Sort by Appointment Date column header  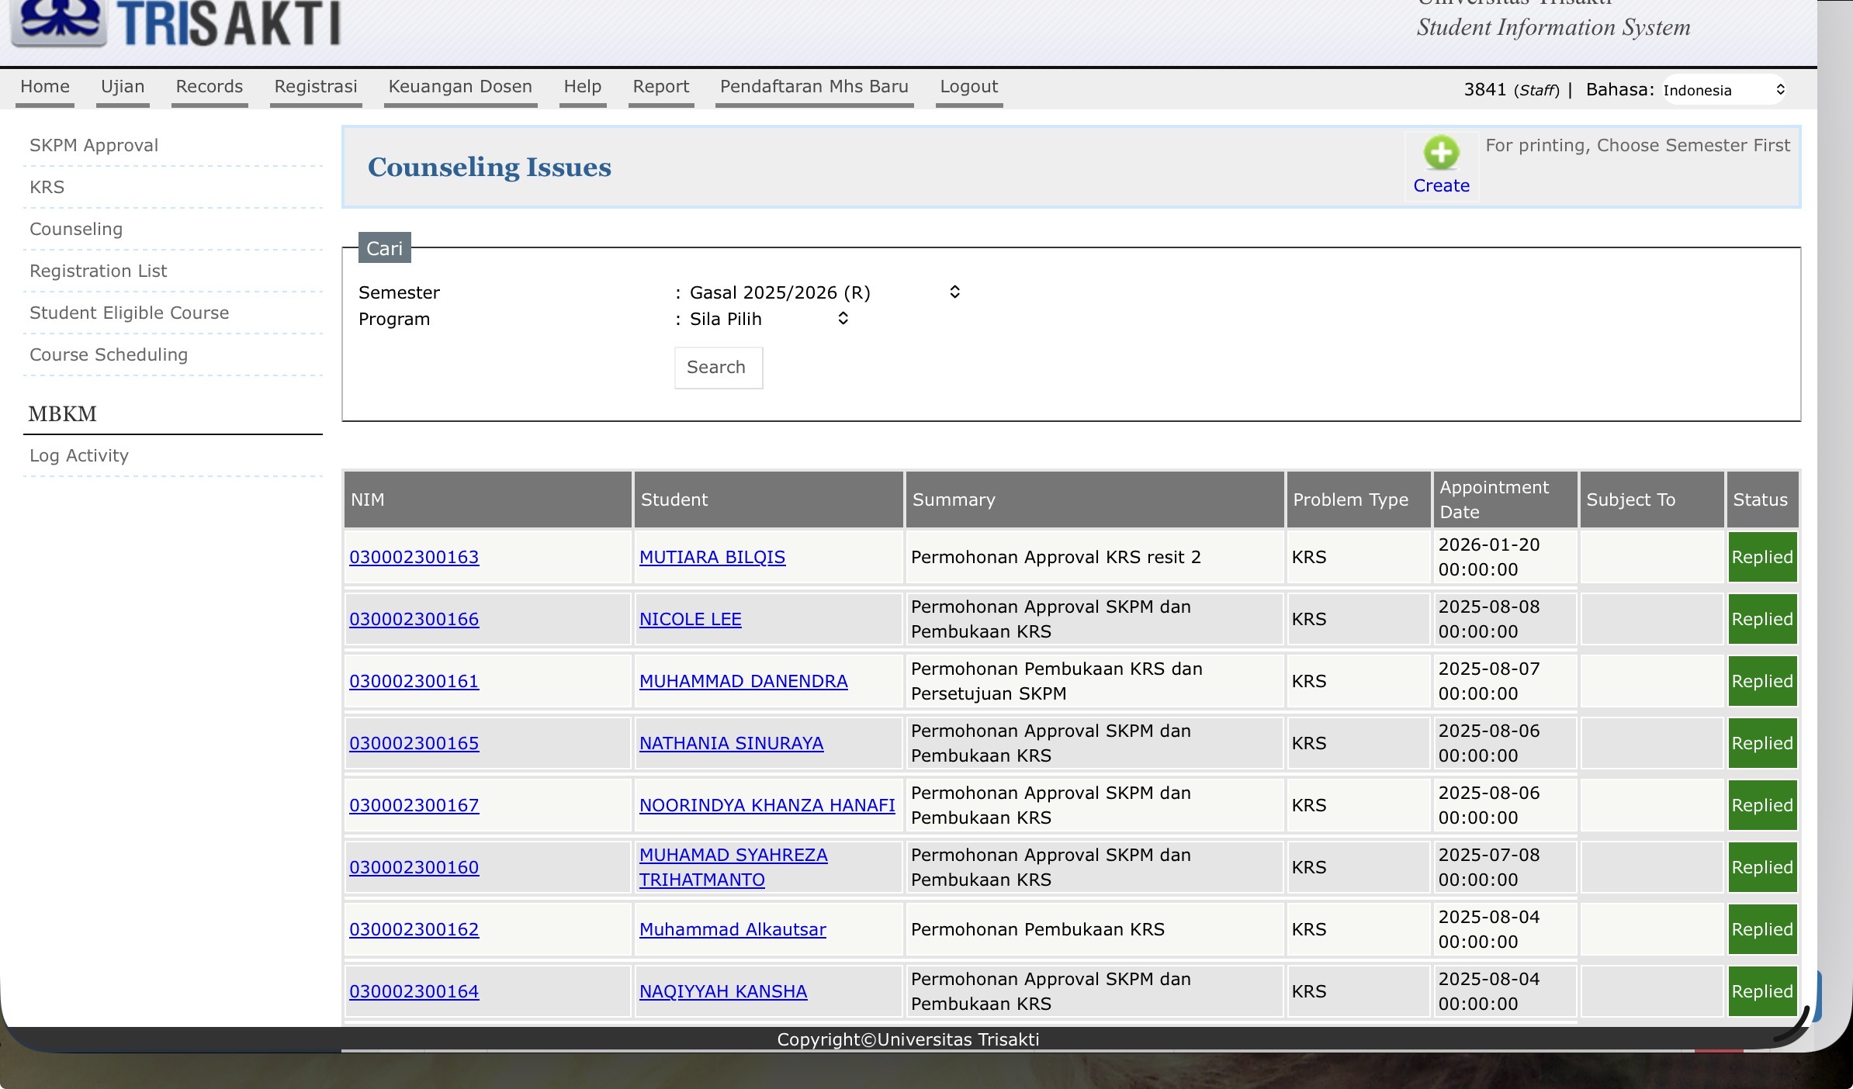[x=1494, y=500]
